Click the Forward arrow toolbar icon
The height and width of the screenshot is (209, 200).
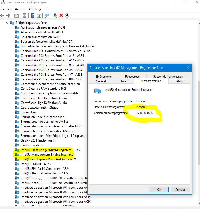[x=8, y=16]
